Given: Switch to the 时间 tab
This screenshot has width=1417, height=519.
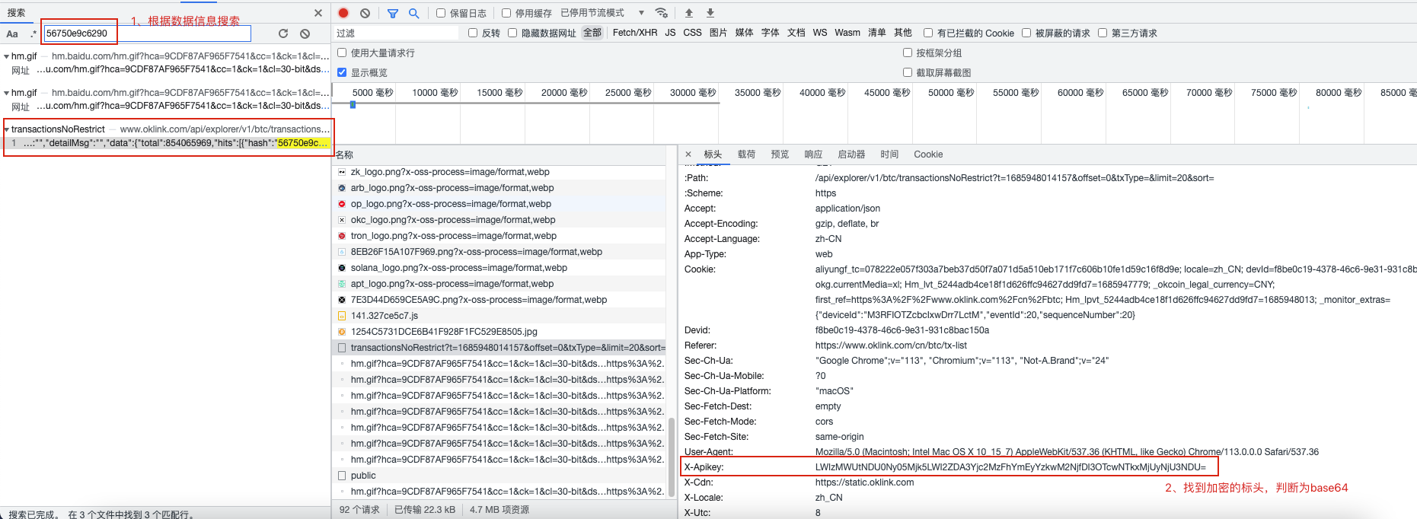Looking at the screenshot, I should pos(889,154).
